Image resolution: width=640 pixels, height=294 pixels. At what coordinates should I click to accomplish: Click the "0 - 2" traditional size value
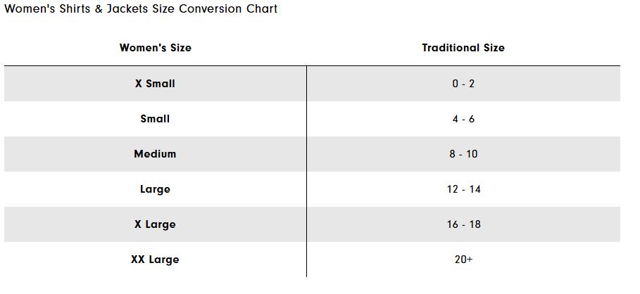(463, 83)
